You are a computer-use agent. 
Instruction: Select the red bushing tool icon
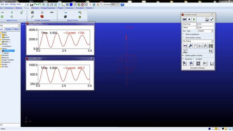tap(42, 16)
